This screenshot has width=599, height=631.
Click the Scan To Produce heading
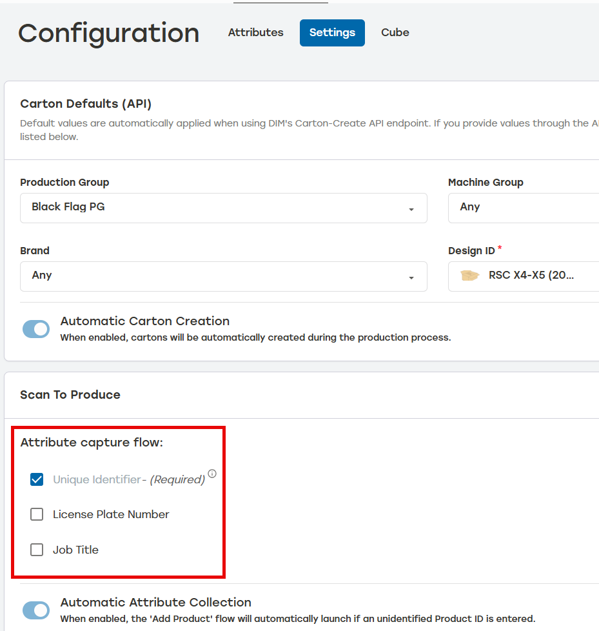click(x=70, y=395)
